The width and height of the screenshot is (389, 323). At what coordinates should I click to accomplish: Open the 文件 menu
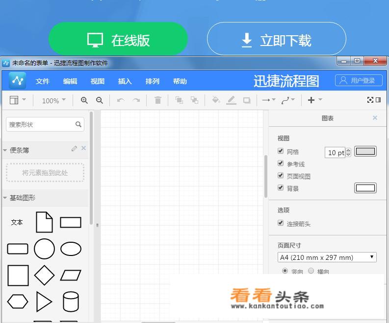(x=42, y=81)
